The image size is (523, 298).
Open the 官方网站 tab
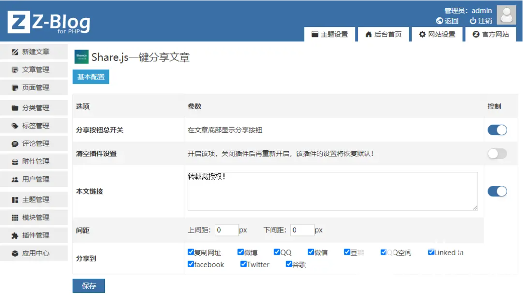point(491,34)
